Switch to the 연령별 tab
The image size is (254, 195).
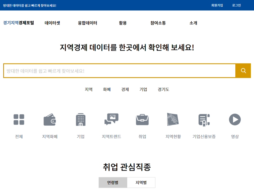(113, 183)
